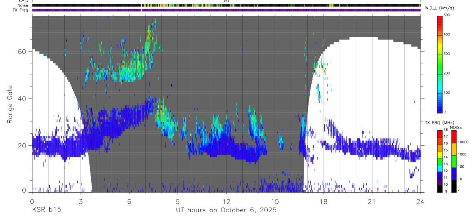Click the 100 label on the NOISE legend

(461, 167)
